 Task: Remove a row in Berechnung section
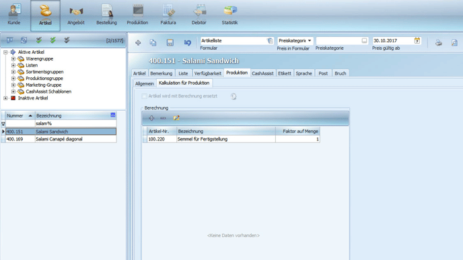pyautogui.click(x=163, y=118)
